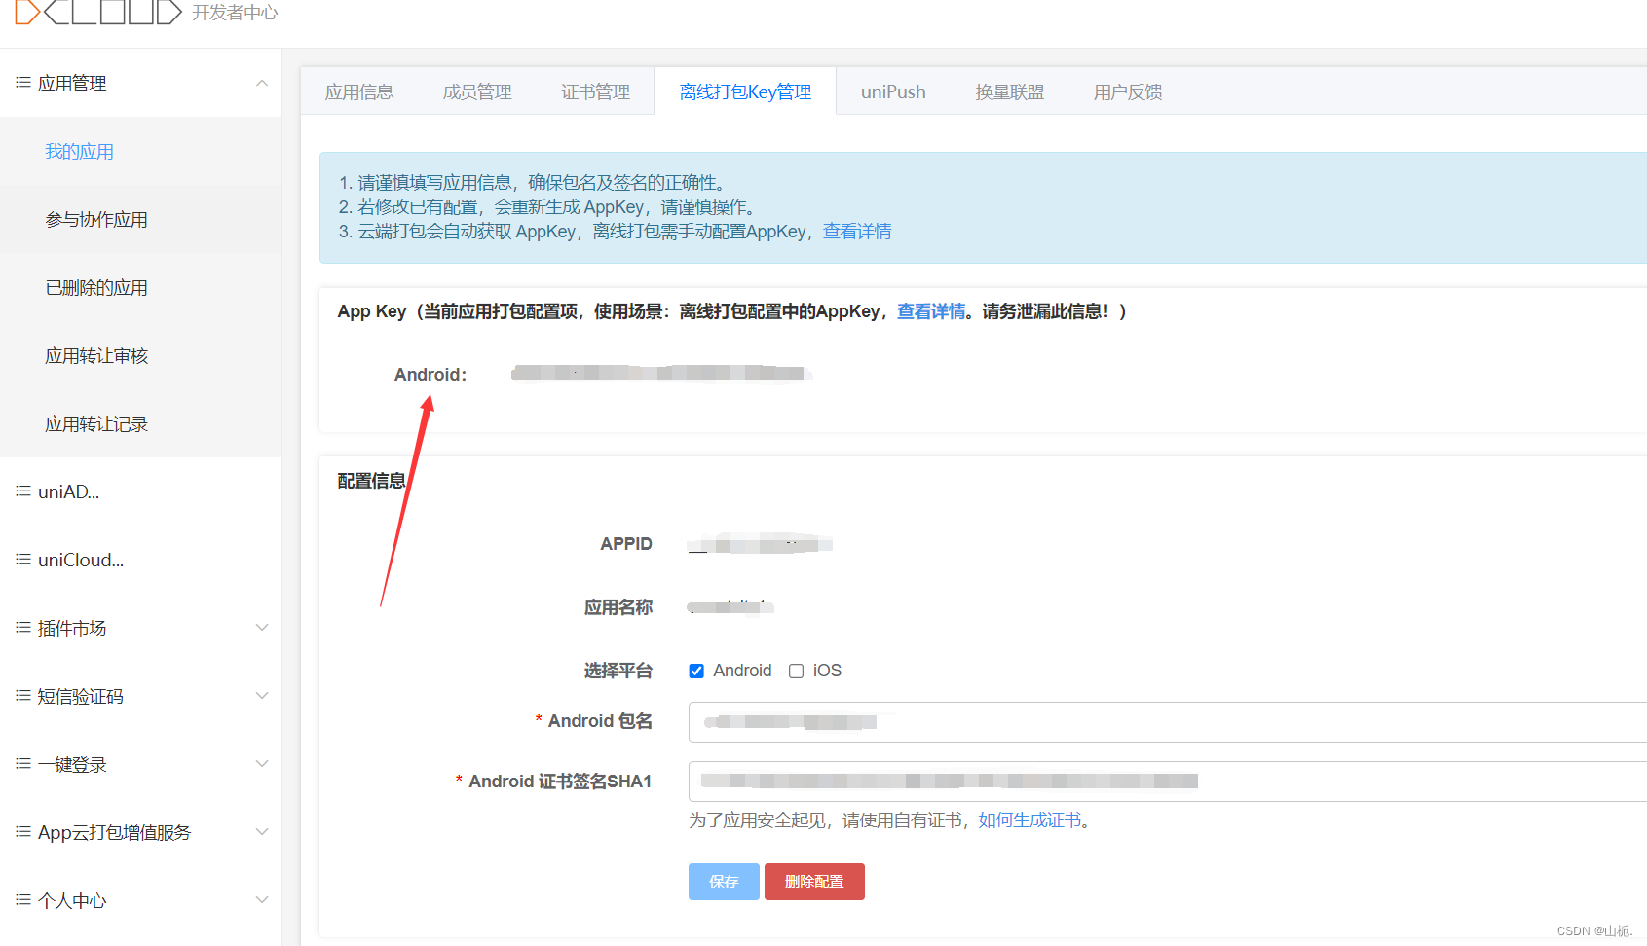This screenshot has width=1647, height=946.
Task: Click the list icon beside uniCloud...
Action: pos(23,560)
